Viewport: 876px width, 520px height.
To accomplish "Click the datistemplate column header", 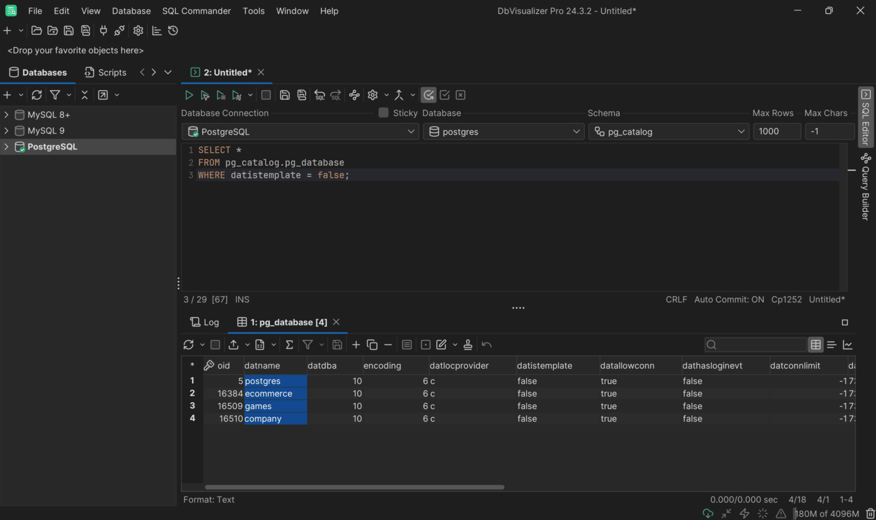I will tap(544, 365).
